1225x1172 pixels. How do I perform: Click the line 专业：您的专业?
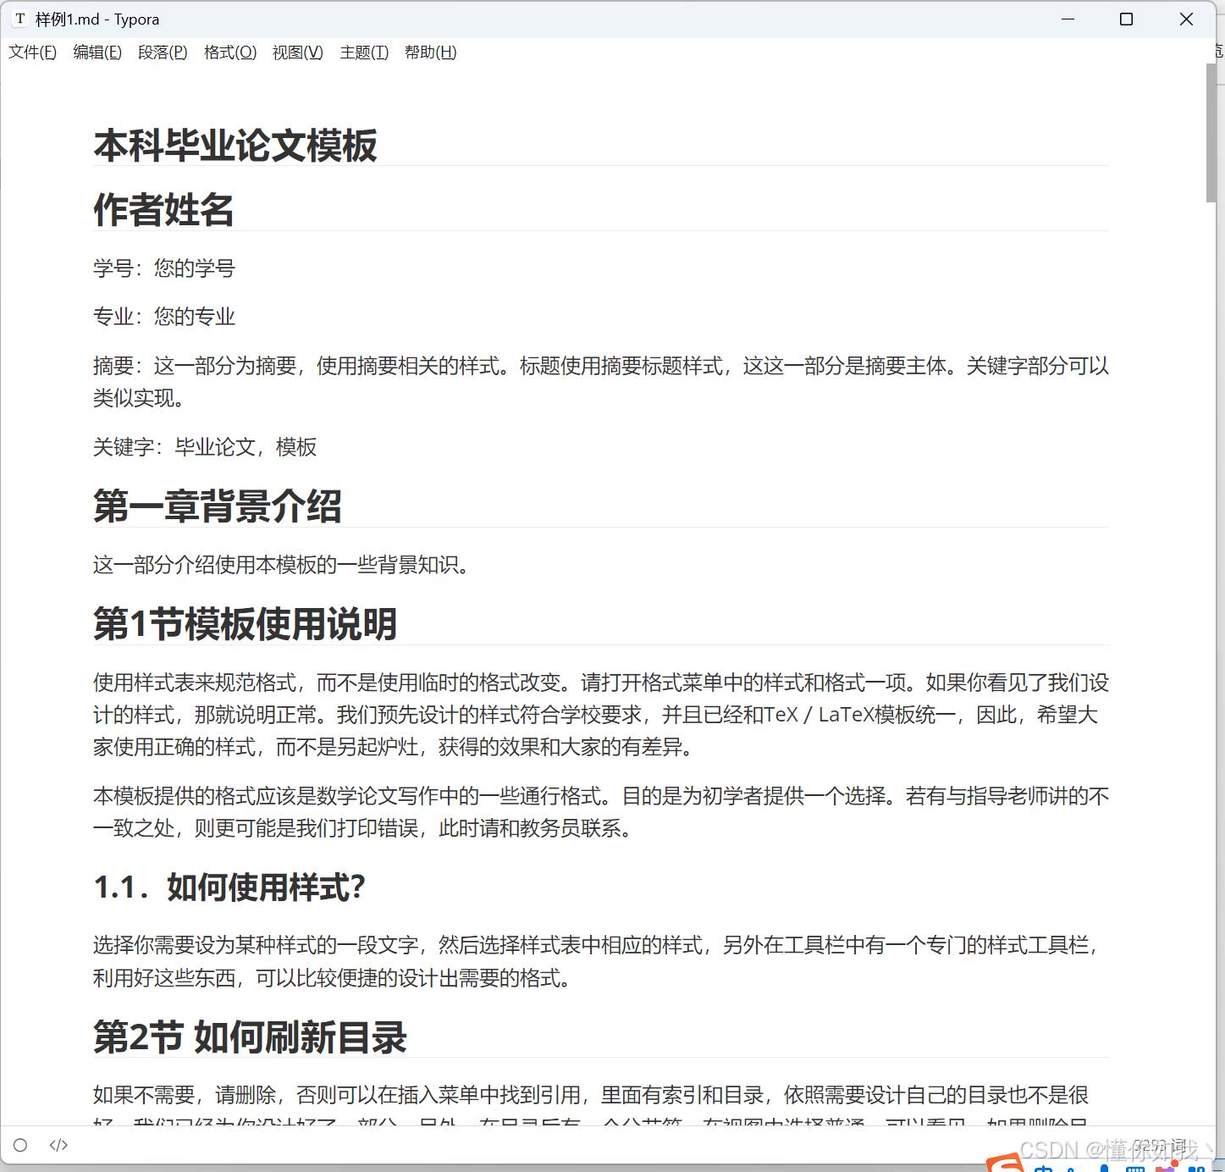pos(164,317)
